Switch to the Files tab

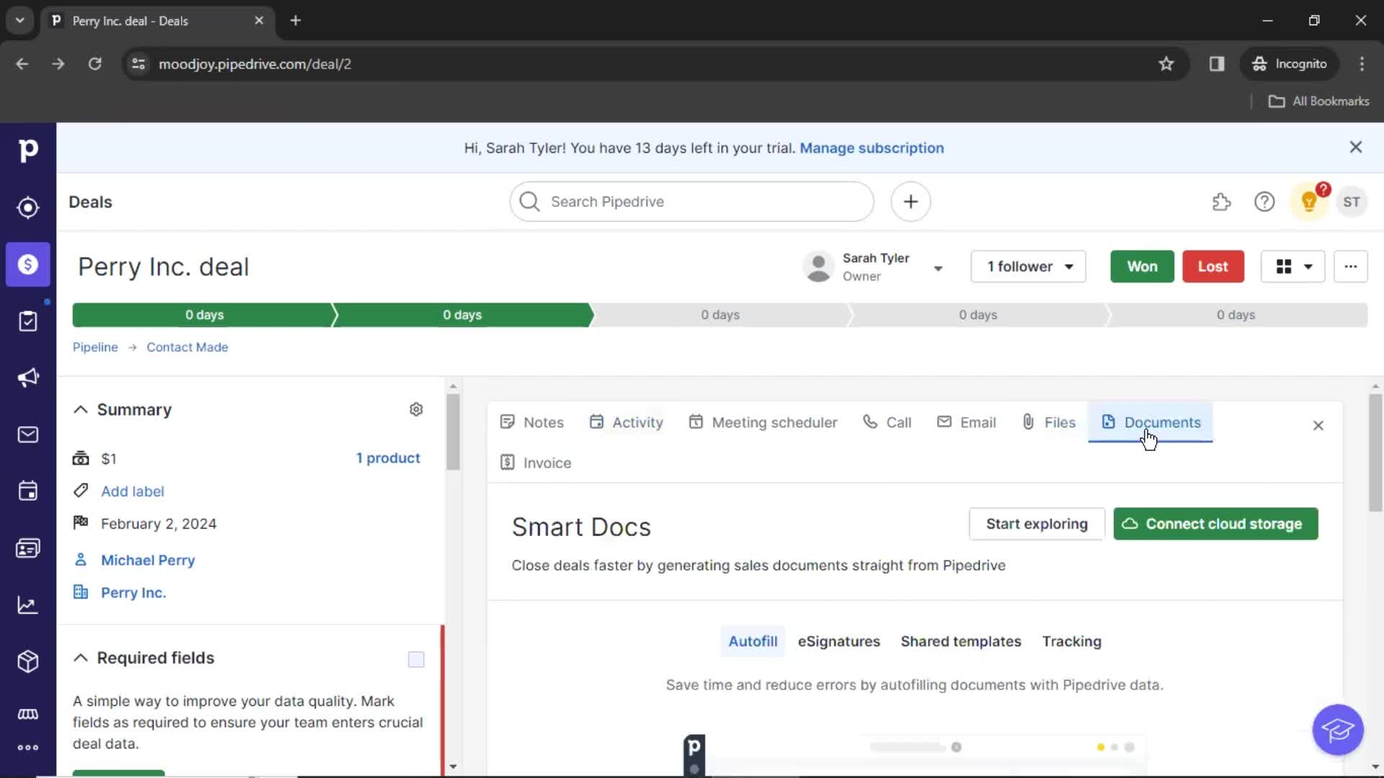click(1049, 422)
